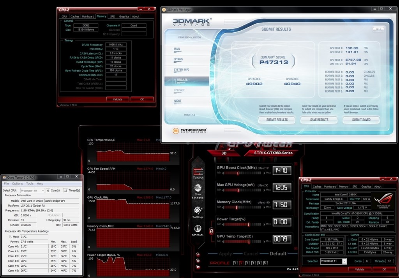Click Default in GPU Tweak
Image resolution: width=399 pixels, height=278 pixels.
tap(278, 253)
